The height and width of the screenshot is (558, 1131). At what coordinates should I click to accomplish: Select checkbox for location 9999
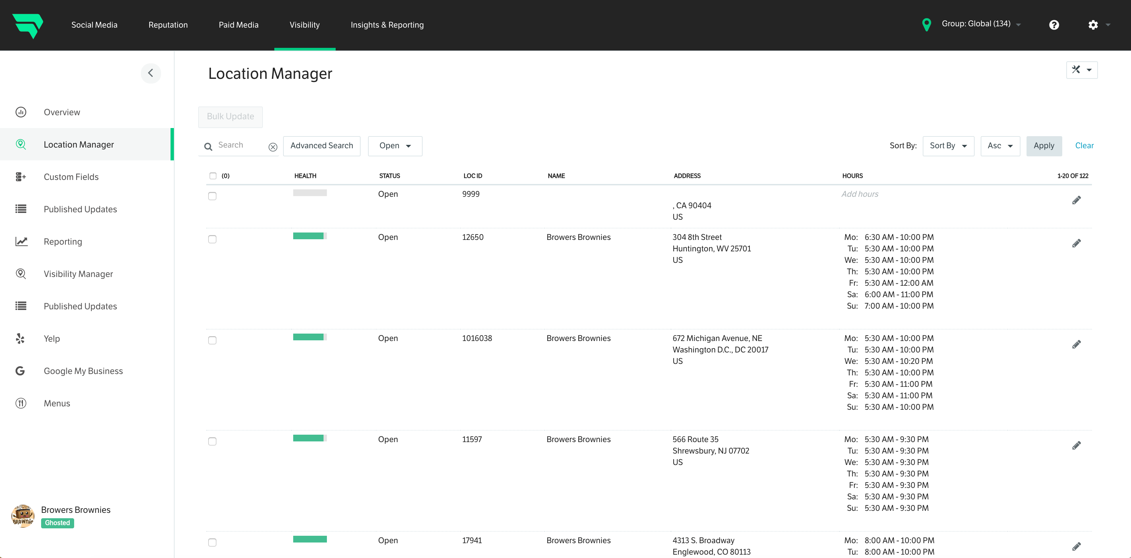(x=212, y=196)
